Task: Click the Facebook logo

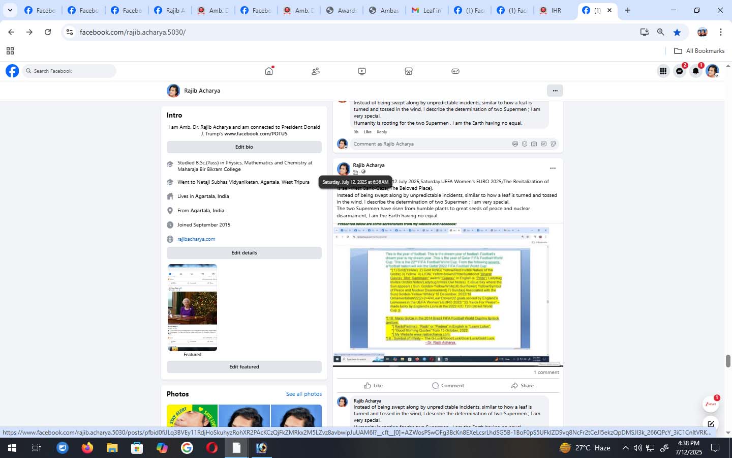Action: [12, 71]
